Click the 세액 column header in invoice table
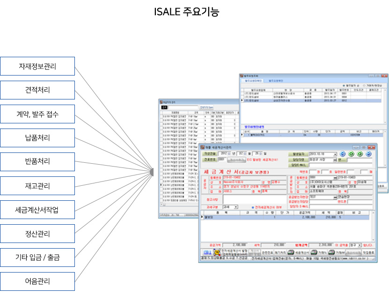The width and height of the screenshot is (389, 296). coord(326,213)
